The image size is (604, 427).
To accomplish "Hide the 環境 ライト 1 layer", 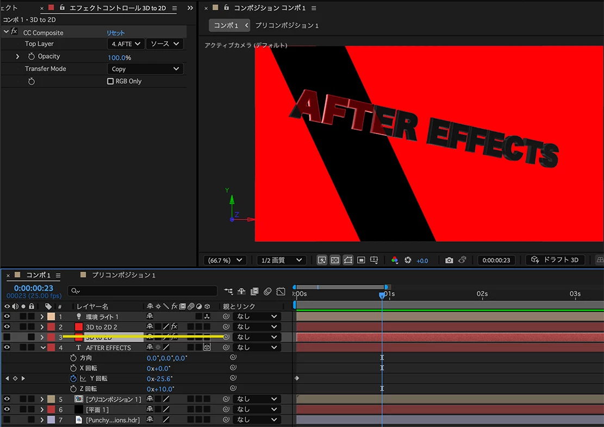I will click(x=7, y=317).
